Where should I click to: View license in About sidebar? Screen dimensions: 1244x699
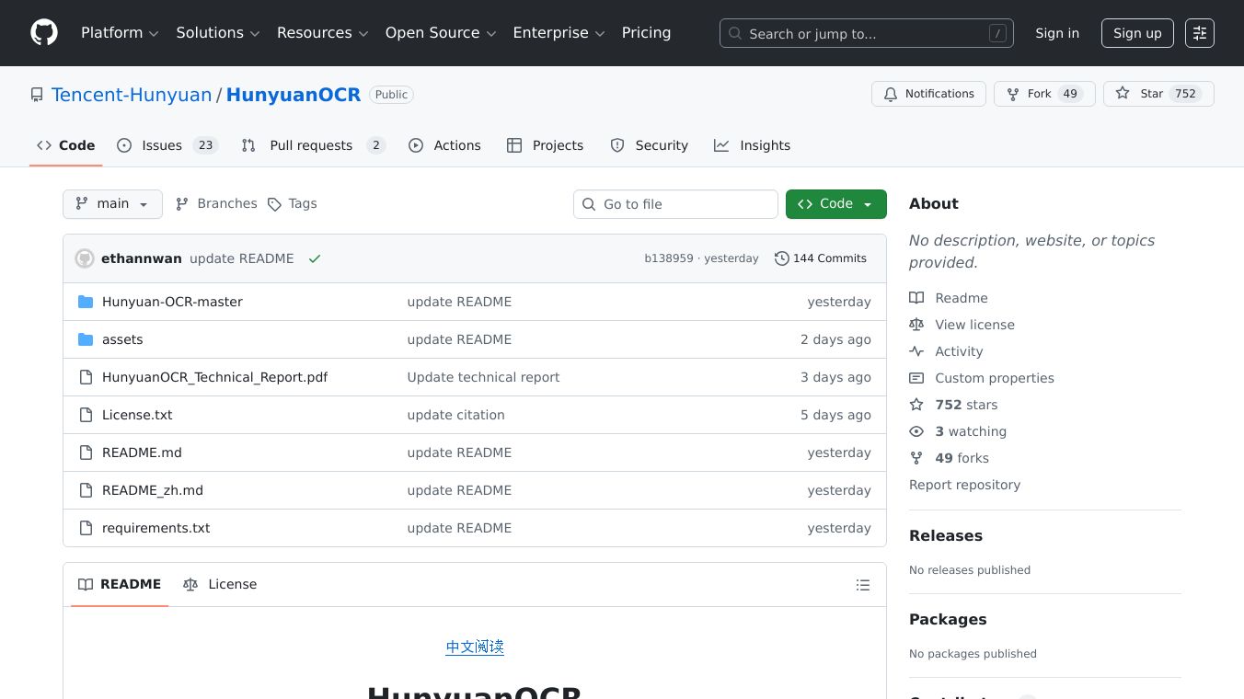click(x=974, y=325)
